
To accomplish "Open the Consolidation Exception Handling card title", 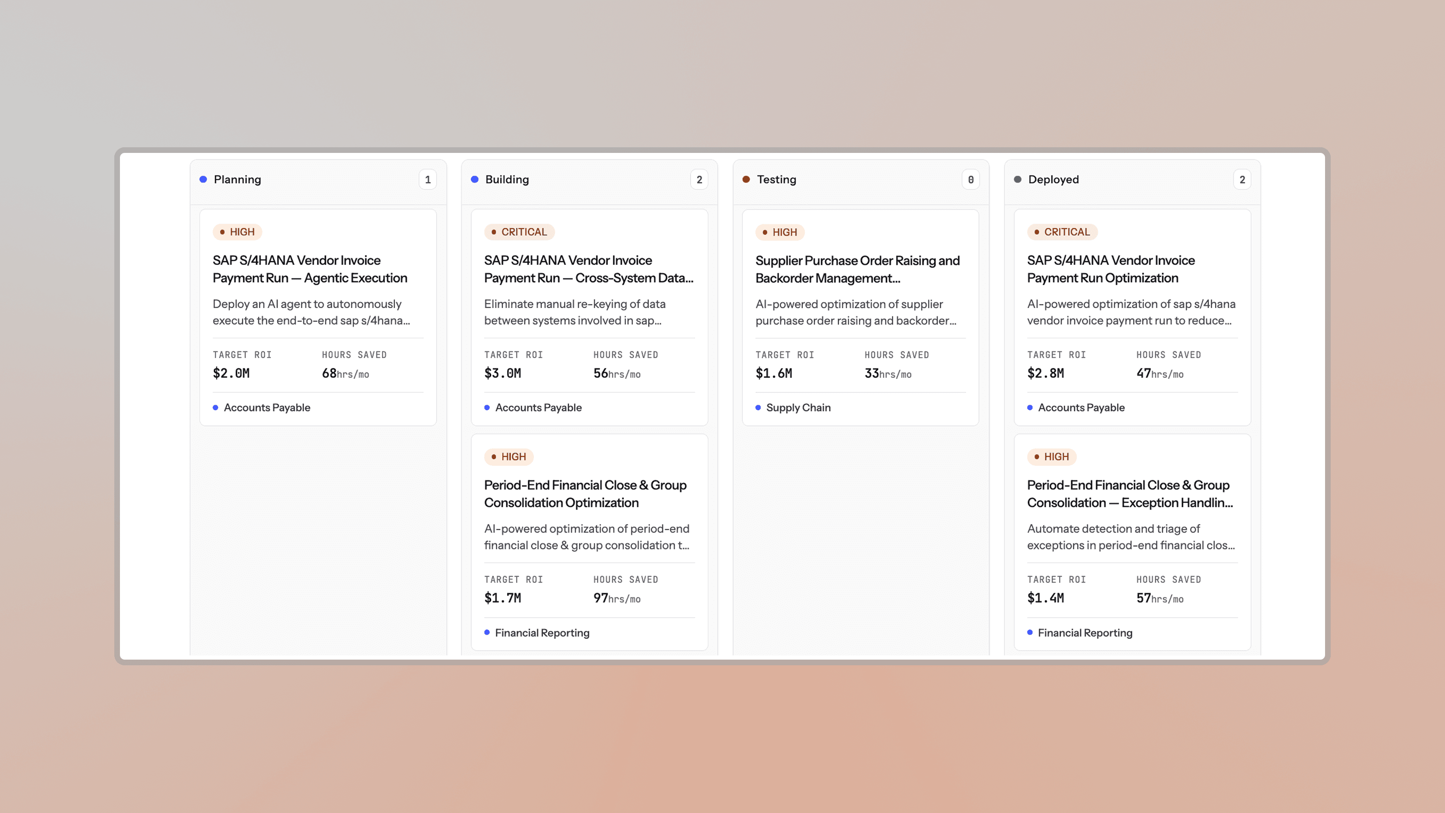I will 1130,494.
